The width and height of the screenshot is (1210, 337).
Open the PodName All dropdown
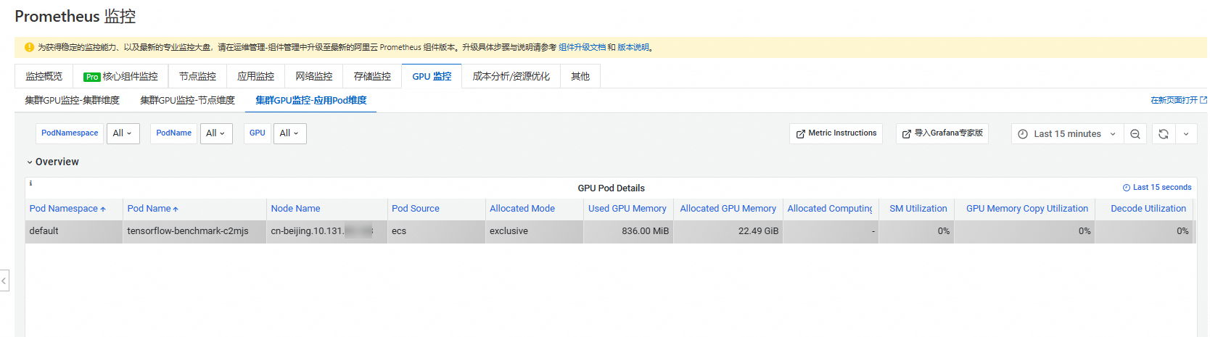point(216,133)
